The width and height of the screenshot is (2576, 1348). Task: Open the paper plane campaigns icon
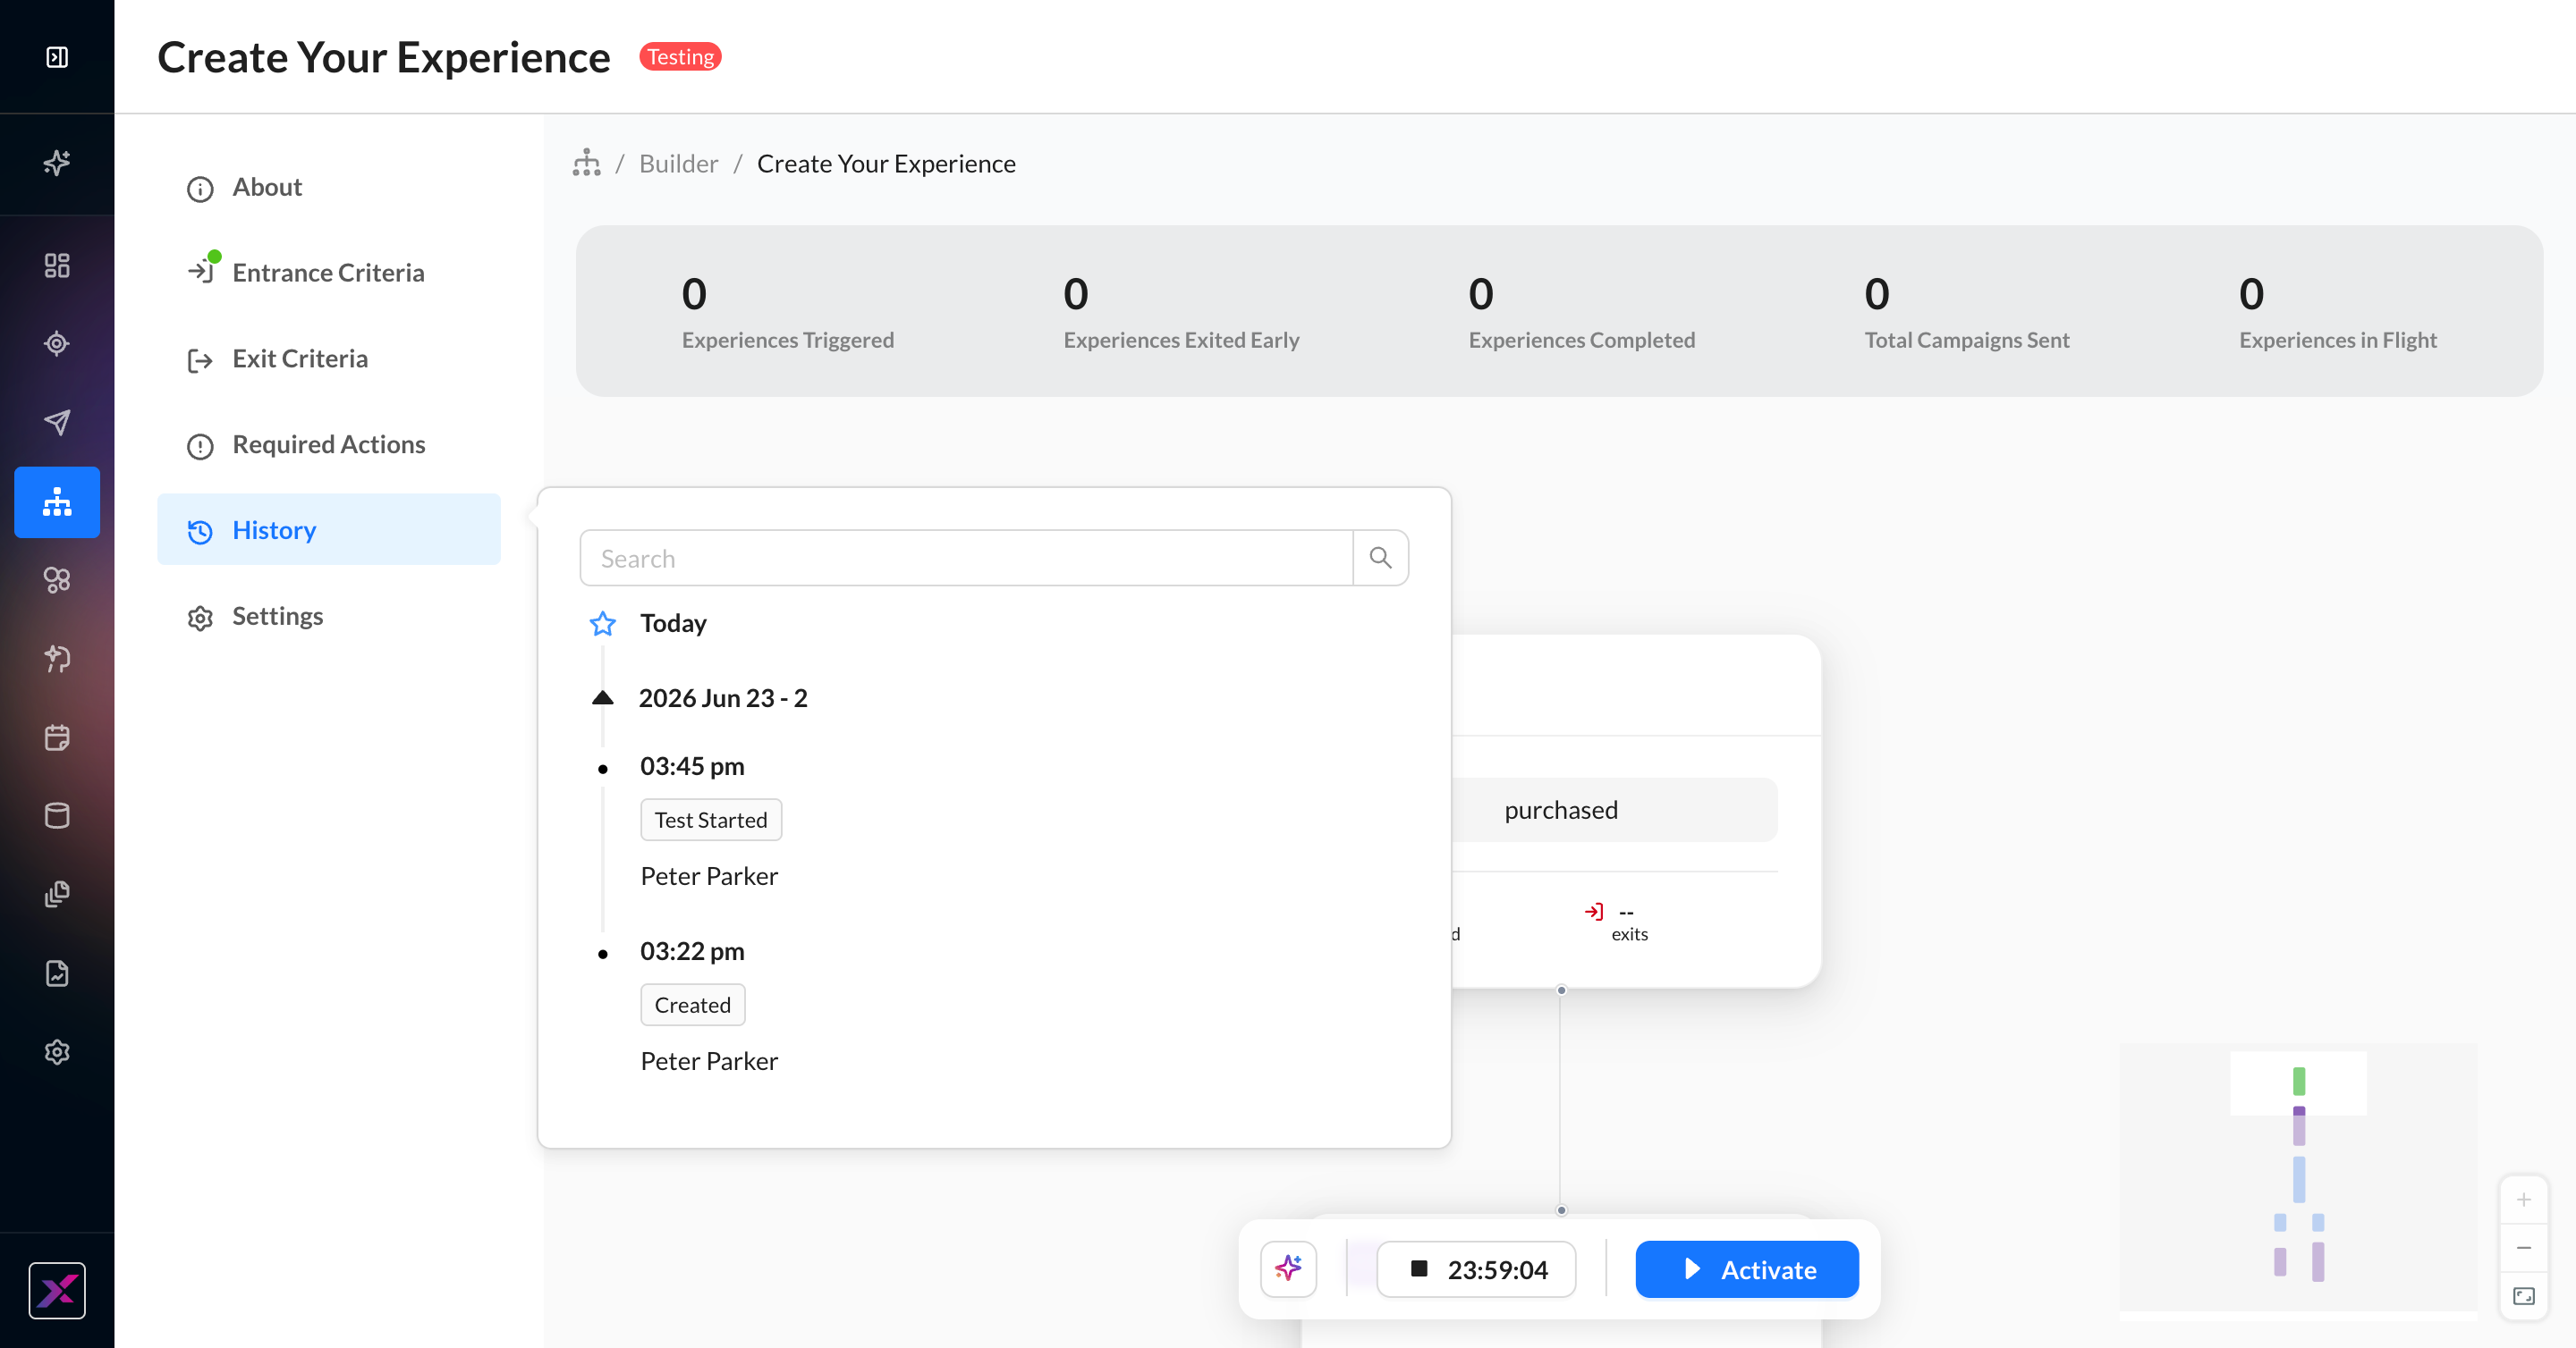click(57, 423)
